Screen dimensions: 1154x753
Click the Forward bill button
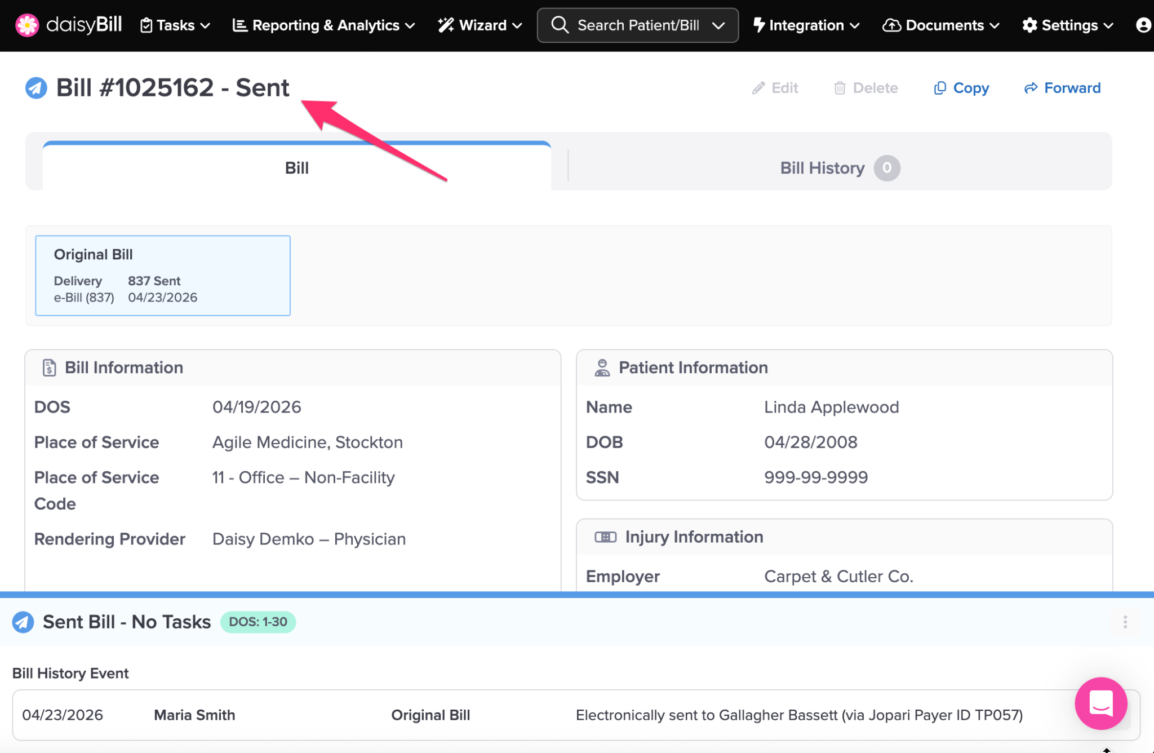click(1062, 88)
